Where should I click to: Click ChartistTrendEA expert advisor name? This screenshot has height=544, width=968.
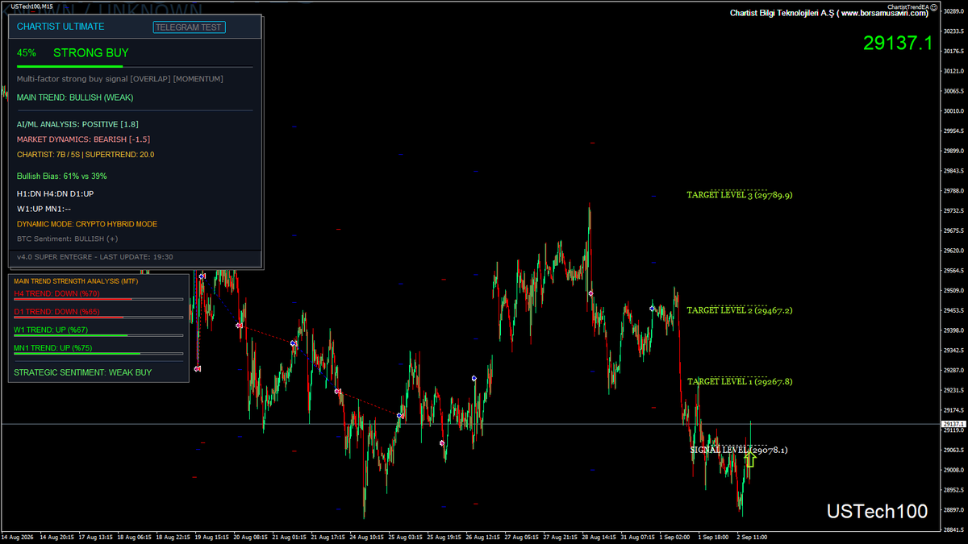(x=909, y=6)
